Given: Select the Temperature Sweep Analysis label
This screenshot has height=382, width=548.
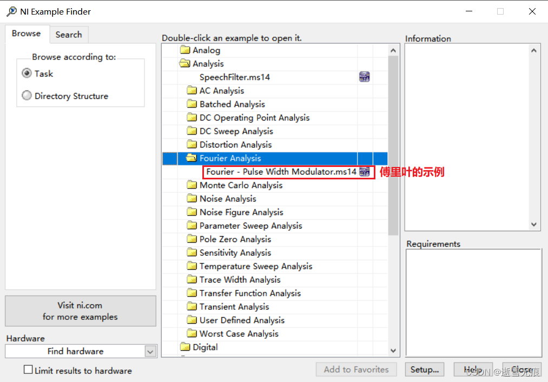Looking at the screenshot, I should (256, 266).
